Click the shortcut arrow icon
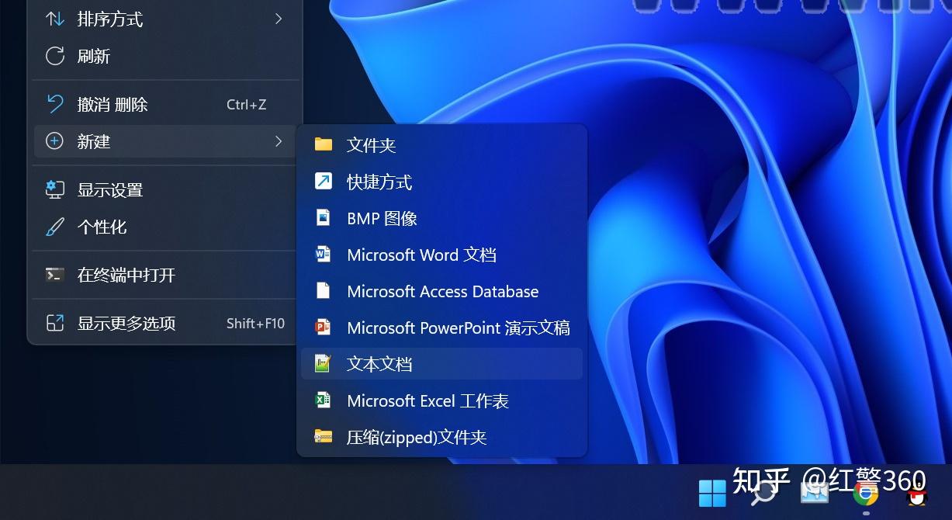This screenshot has width=952, height=520. point(323,181)
